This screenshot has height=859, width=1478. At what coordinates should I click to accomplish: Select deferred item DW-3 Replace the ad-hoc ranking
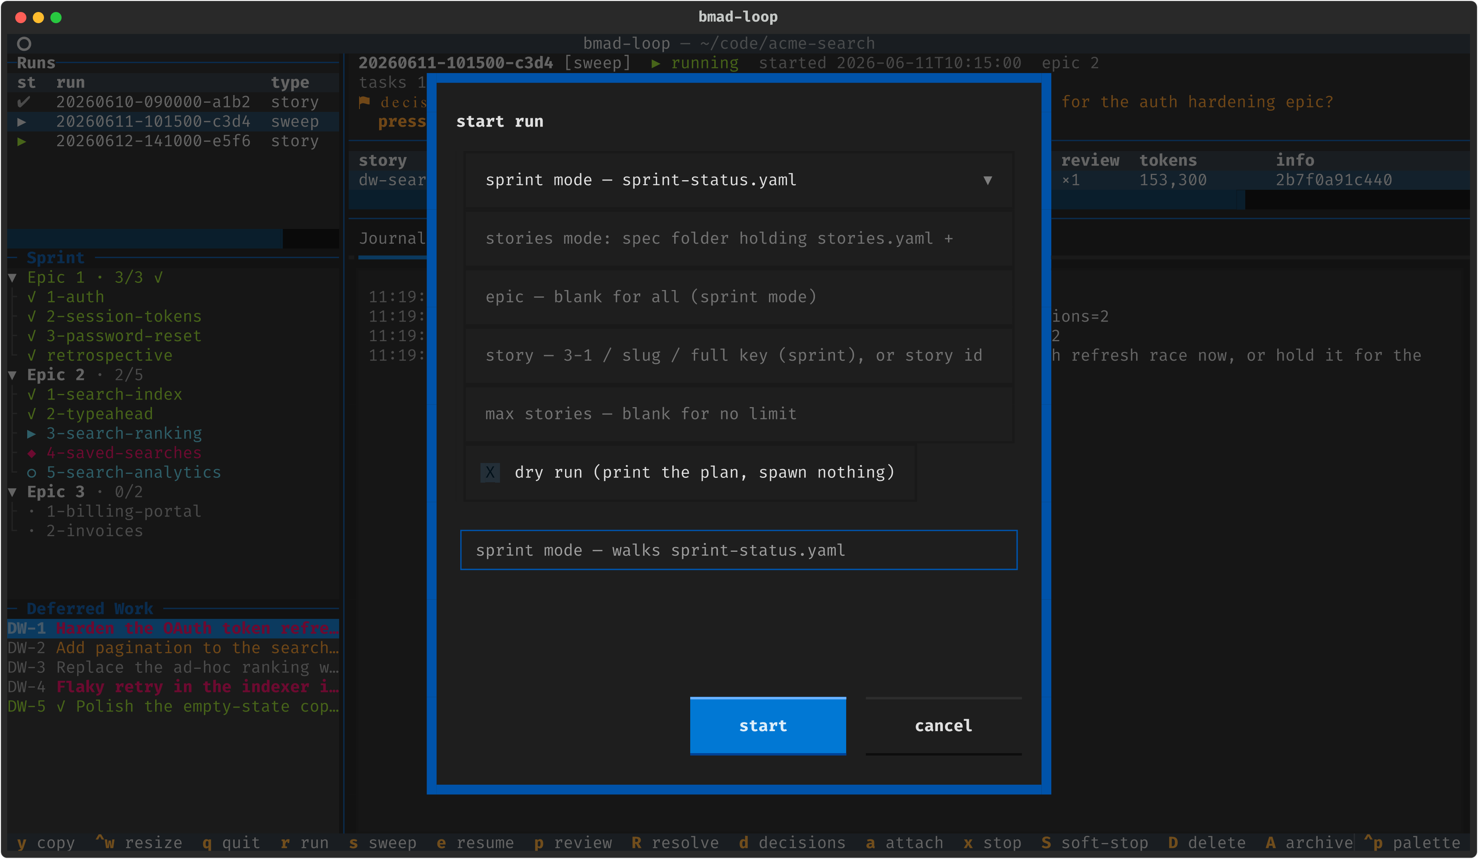pos(173,667)
